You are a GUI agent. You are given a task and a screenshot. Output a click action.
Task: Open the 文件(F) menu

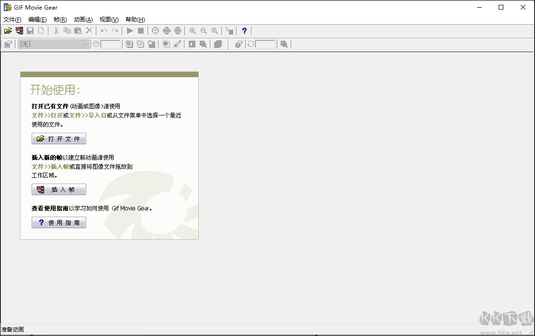click(x=12, y=20)
